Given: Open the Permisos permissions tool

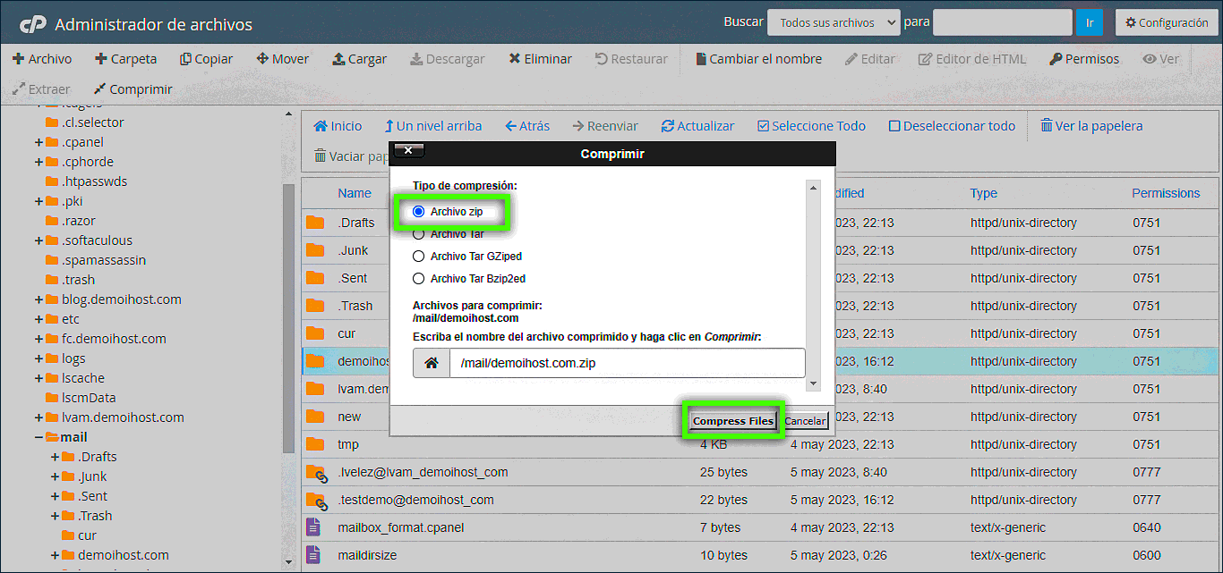Looking at the screenshot, I should tap(1083, 59).
